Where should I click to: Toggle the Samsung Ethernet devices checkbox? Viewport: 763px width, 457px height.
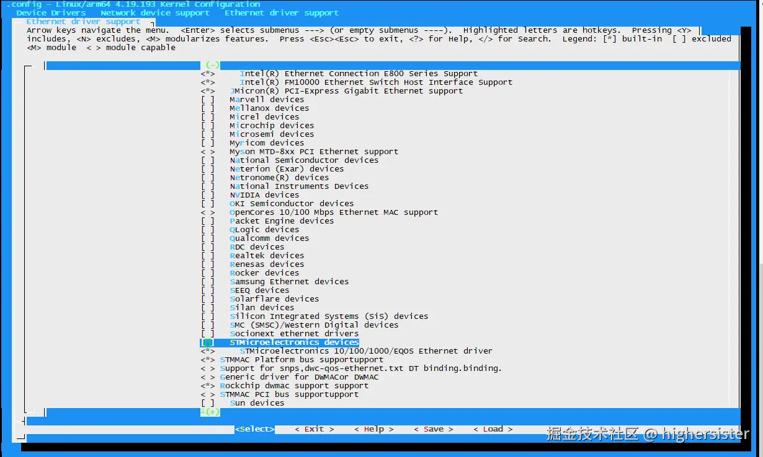(x=208, y=281)
